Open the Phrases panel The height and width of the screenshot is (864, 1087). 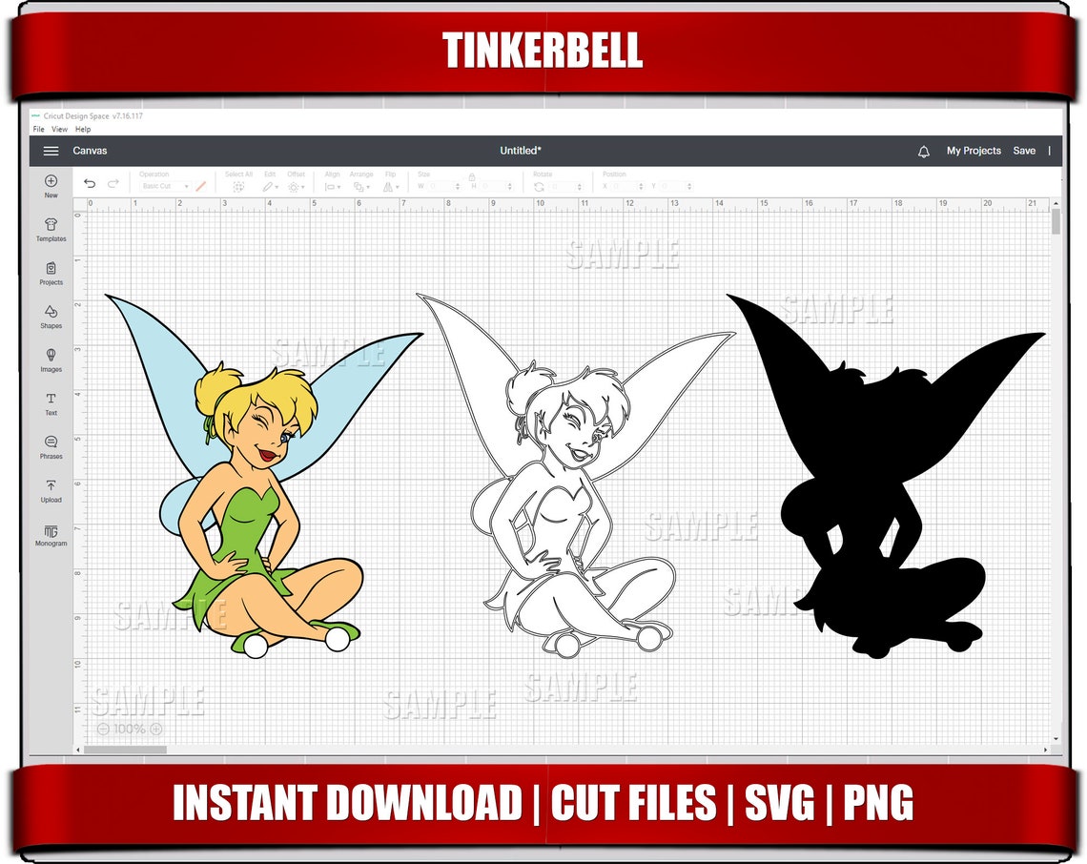coord(50,446)
